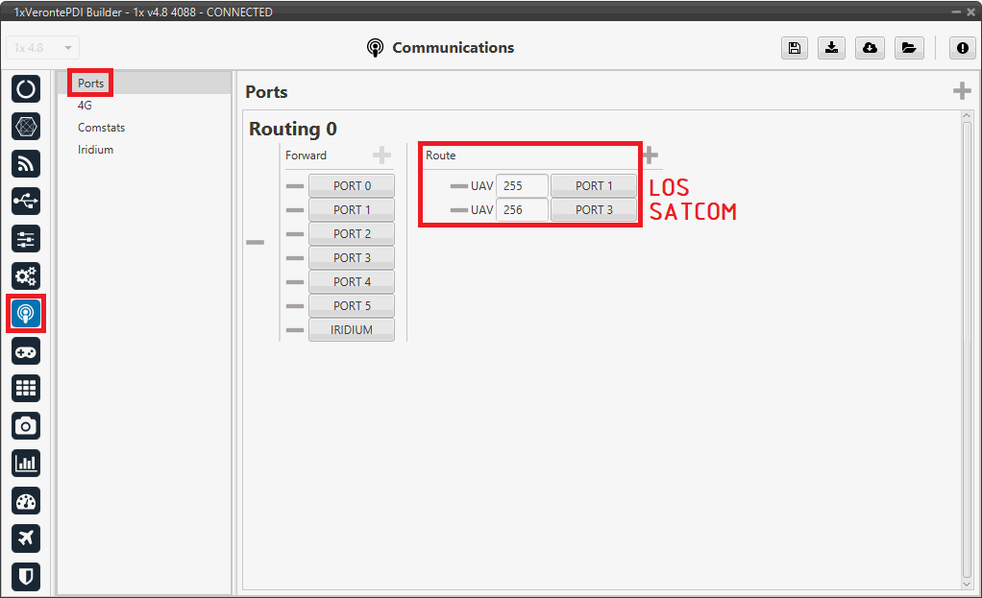Select the gamepad stick sidebar icon
The height and width of the screenshot is (598, 982).
pos(26,351)
